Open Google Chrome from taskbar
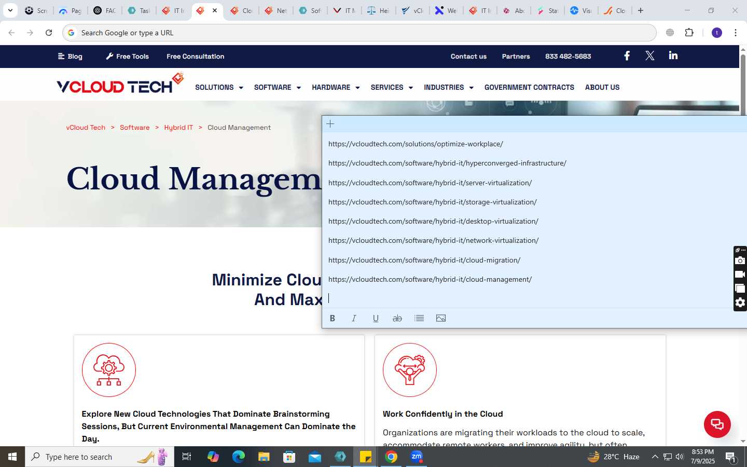Viewport: 747px width, 467px height. pyautogui.click(x=391, y=457)
